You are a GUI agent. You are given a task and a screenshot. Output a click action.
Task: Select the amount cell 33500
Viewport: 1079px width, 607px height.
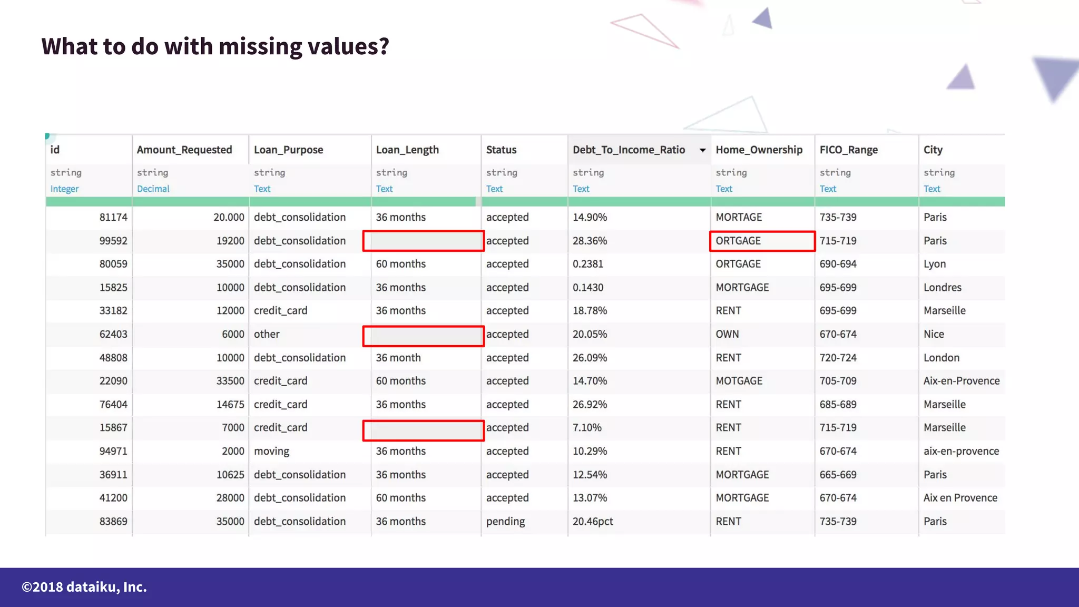[x=230, y=381]
